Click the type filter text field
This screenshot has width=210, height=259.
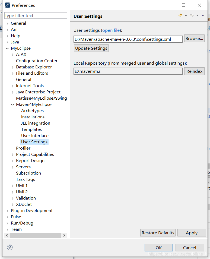[x=36, y=15]
